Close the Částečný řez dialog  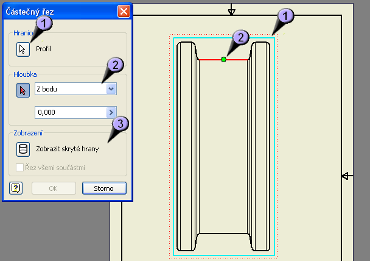[124, 10]
